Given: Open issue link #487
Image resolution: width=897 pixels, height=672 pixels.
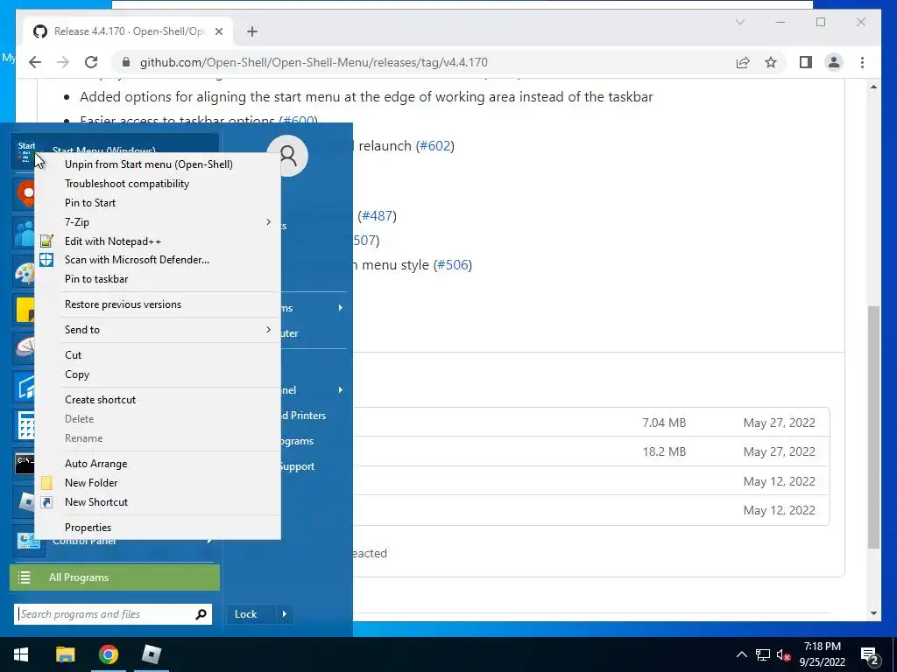Looking at the screenshot, I should point(377,216).
